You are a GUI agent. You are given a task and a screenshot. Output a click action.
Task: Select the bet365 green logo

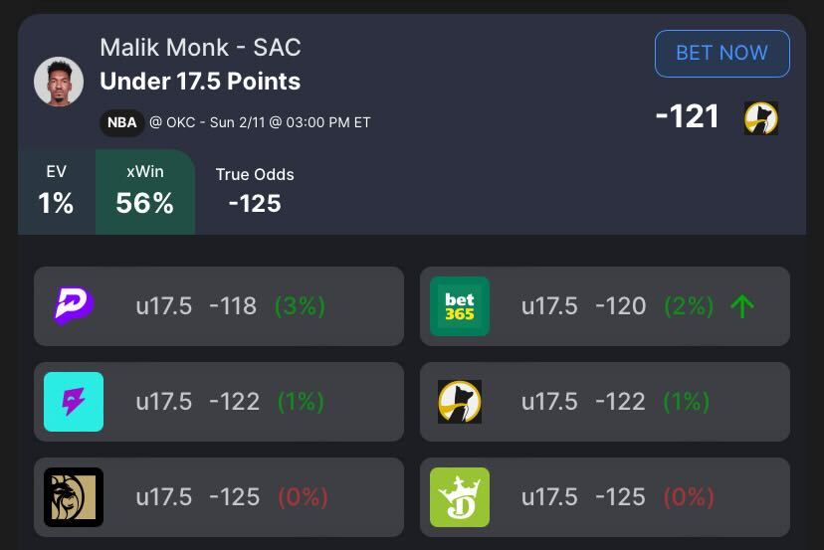(x=460, y=306)
